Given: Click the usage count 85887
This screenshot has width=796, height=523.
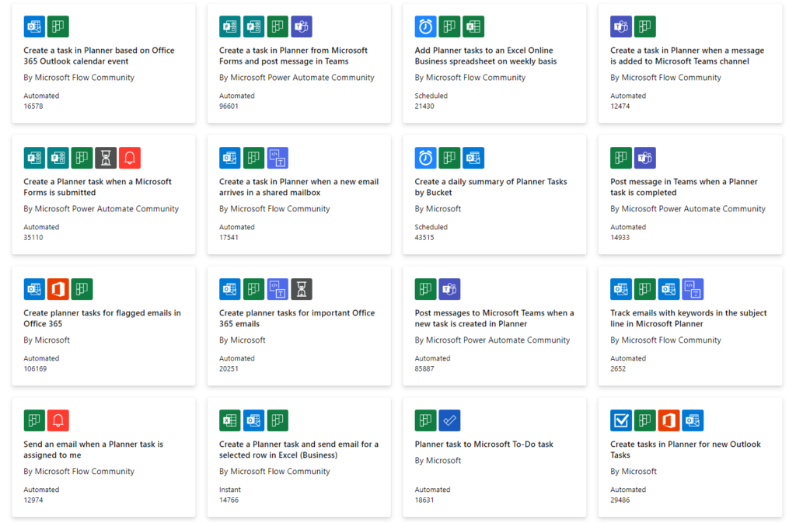Looking at the screenshot, I should (x=424, y=369).
